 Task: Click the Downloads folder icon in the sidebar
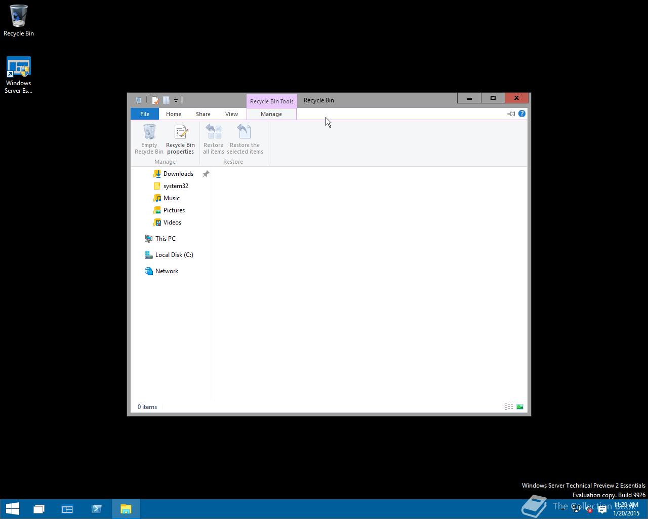tap(157, 174)
